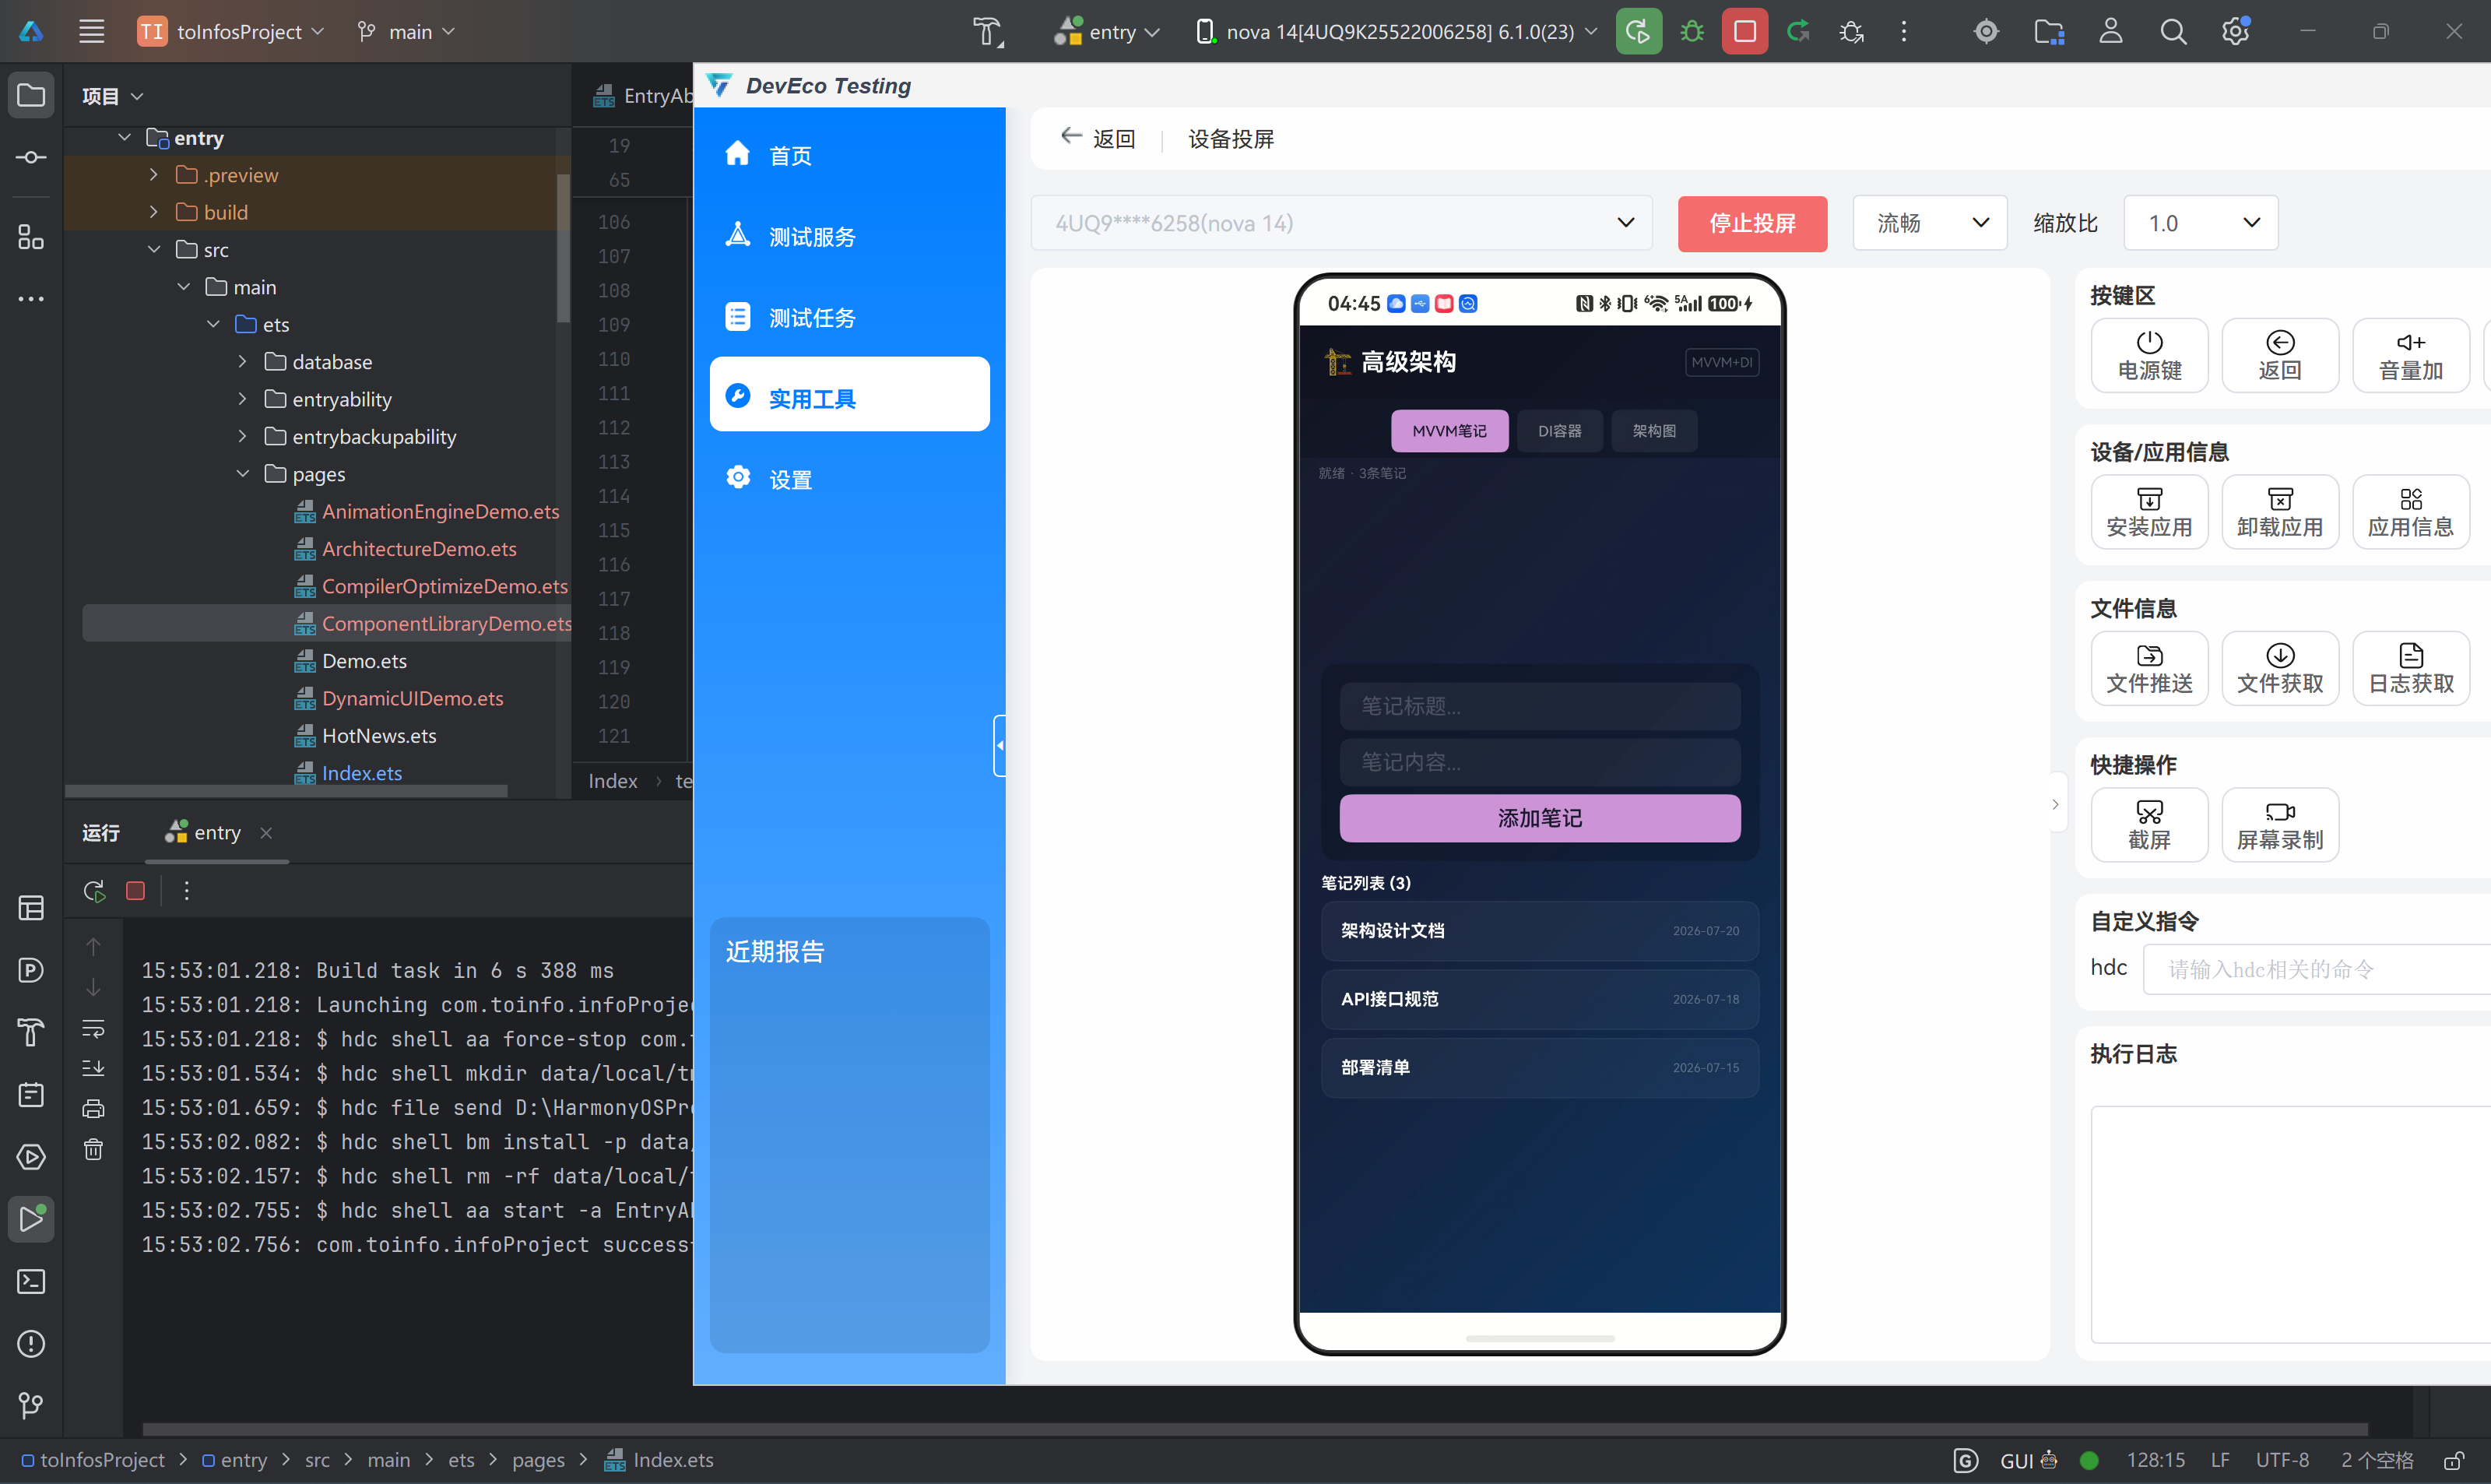
Task: Click the 日志获取 log fetch button
Action: pos(2410,668)
